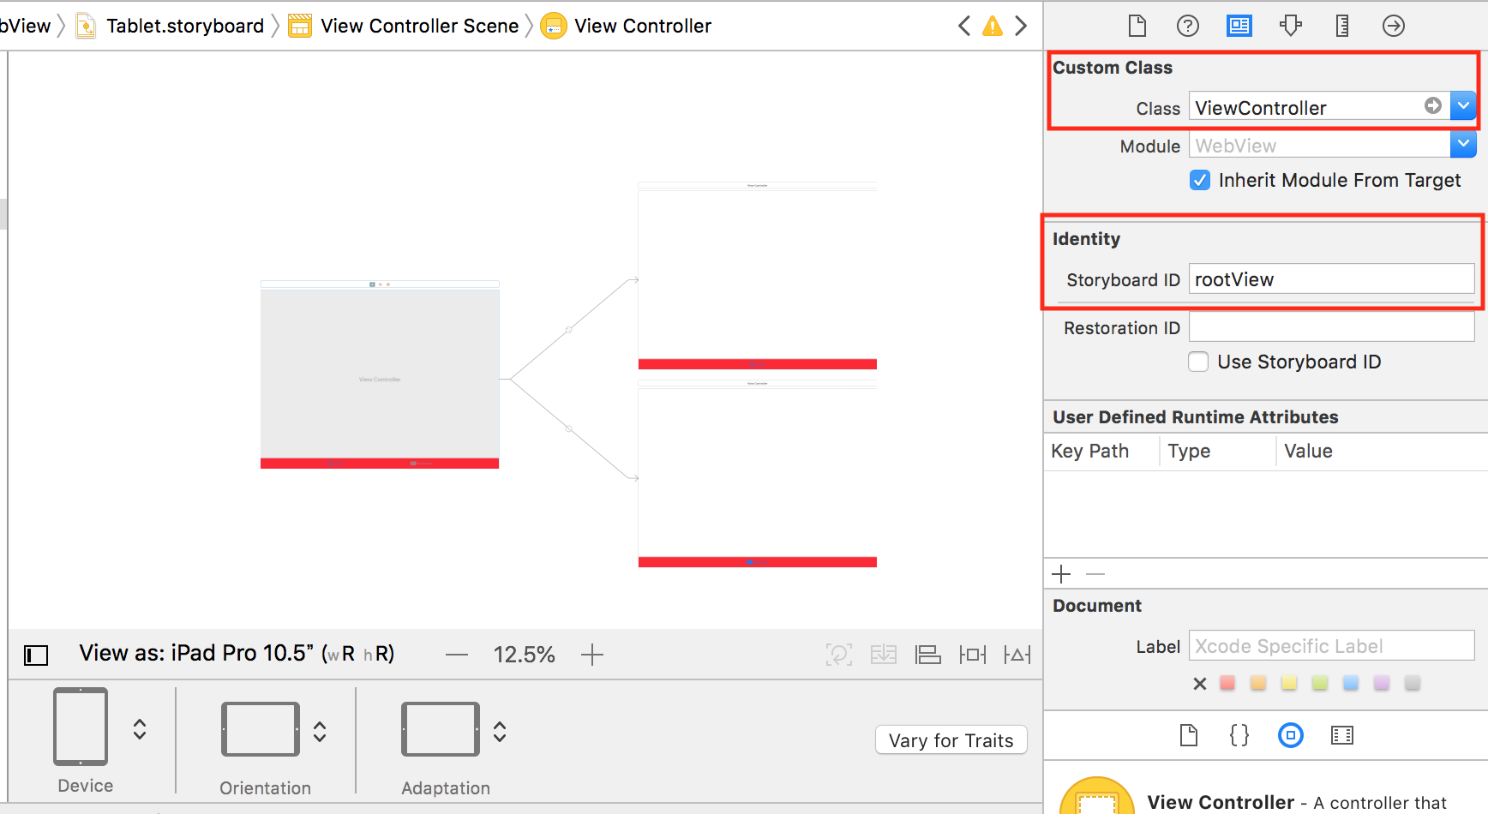
Task: Click the warning indicator in the jump bar
Action: [993, 26]
